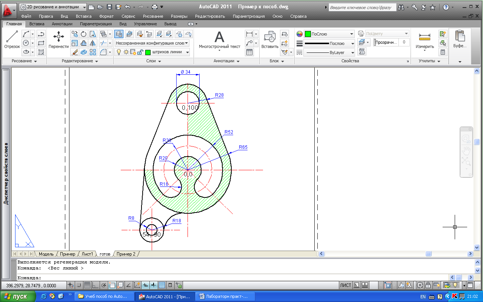Open the Параметризация menu

249,16
